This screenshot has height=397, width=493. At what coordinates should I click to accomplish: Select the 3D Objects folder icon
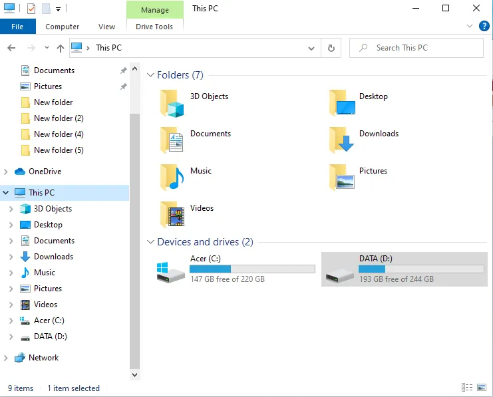[172, 104]
